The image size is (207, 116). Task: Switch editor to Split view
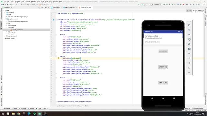click(x=195, y=11)
